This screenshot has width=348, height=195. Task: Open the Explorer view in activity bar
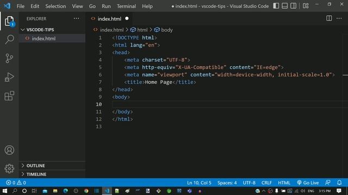click(9, 21)
